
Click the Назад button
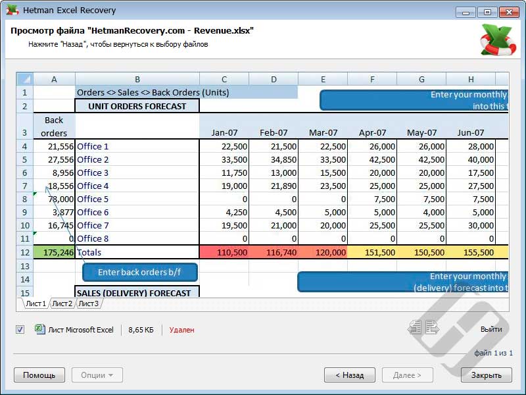point(350,375)
